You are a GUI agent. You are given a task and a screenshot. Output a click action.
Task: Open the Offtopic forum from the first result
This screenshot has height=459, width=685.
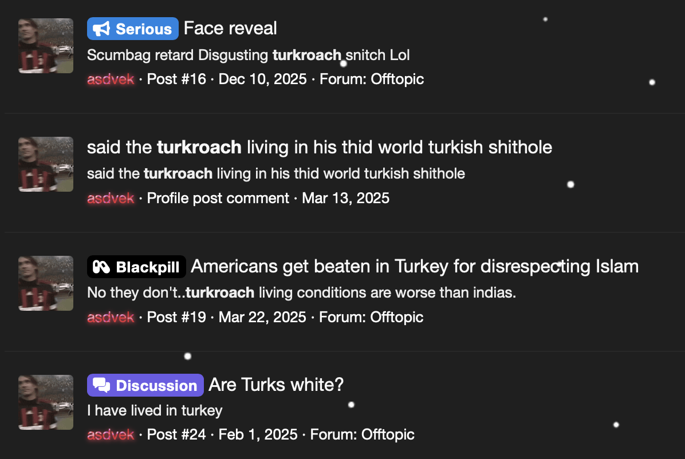click(397, 79)
